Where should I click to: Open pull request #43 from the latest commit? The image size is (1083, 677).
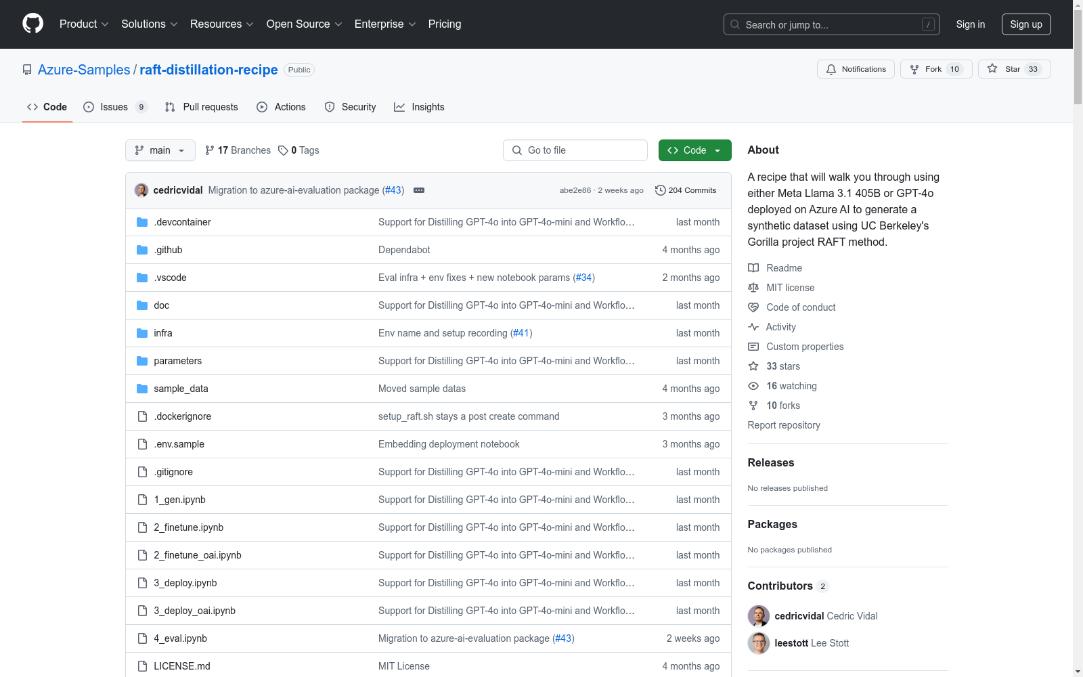pos(393,190)
